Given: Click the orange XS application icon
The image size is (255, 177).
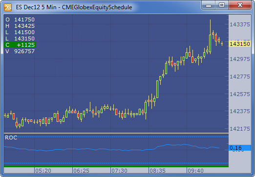Looking at the screenshot, I should click(x=8, y=7).
